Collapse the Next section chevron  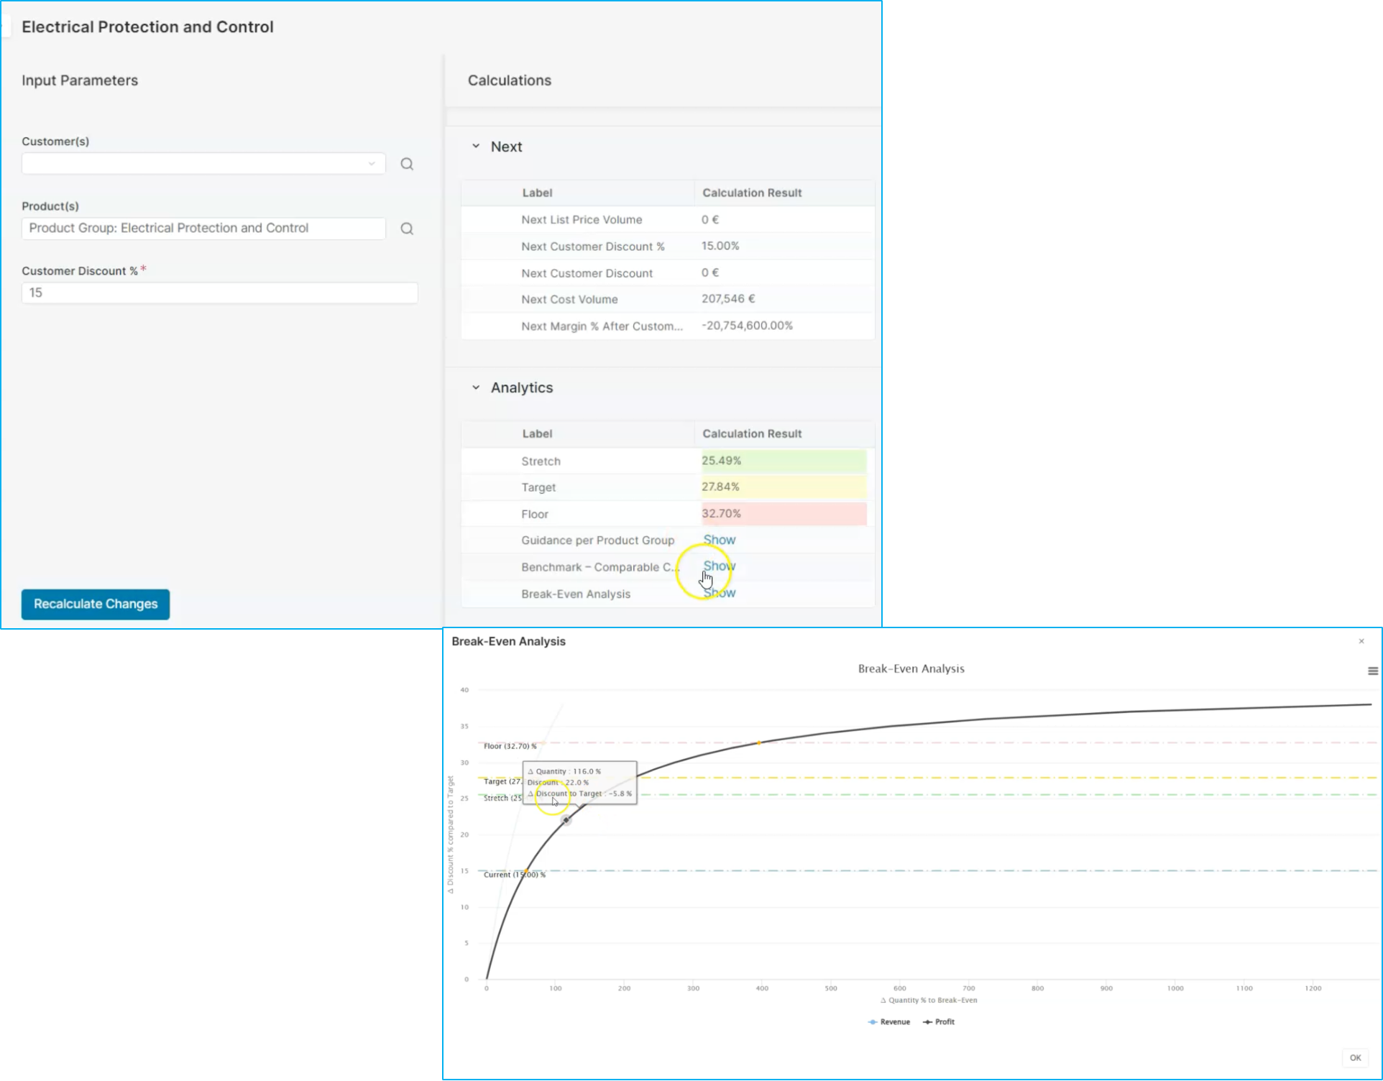click(x=476, y=147)
